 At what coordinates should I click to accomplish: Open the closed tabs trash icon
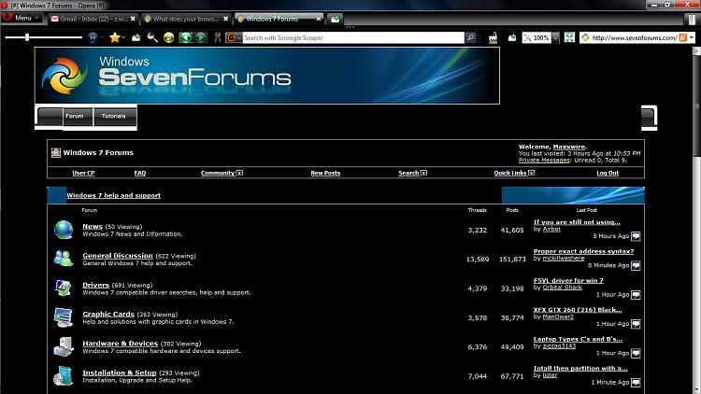click(x=691, y=19)
